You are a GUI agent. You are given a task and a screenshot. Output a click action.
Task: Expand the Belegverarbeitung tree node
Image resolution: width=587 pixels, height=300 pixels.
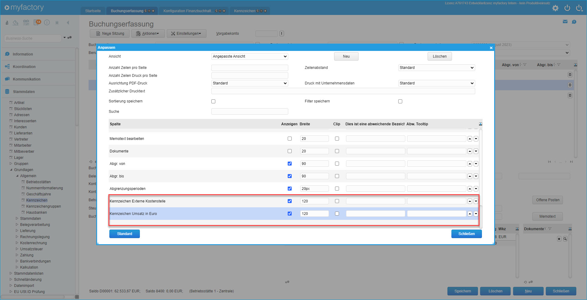click(17, 225)
